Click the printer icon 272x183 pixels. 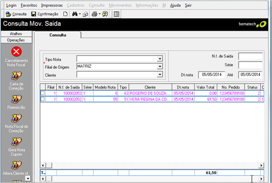[x=94, y=14]
